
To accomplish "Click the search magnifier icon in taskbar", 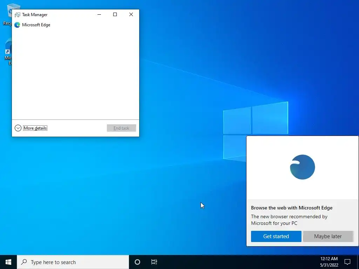I will click(x=24, y=262).
